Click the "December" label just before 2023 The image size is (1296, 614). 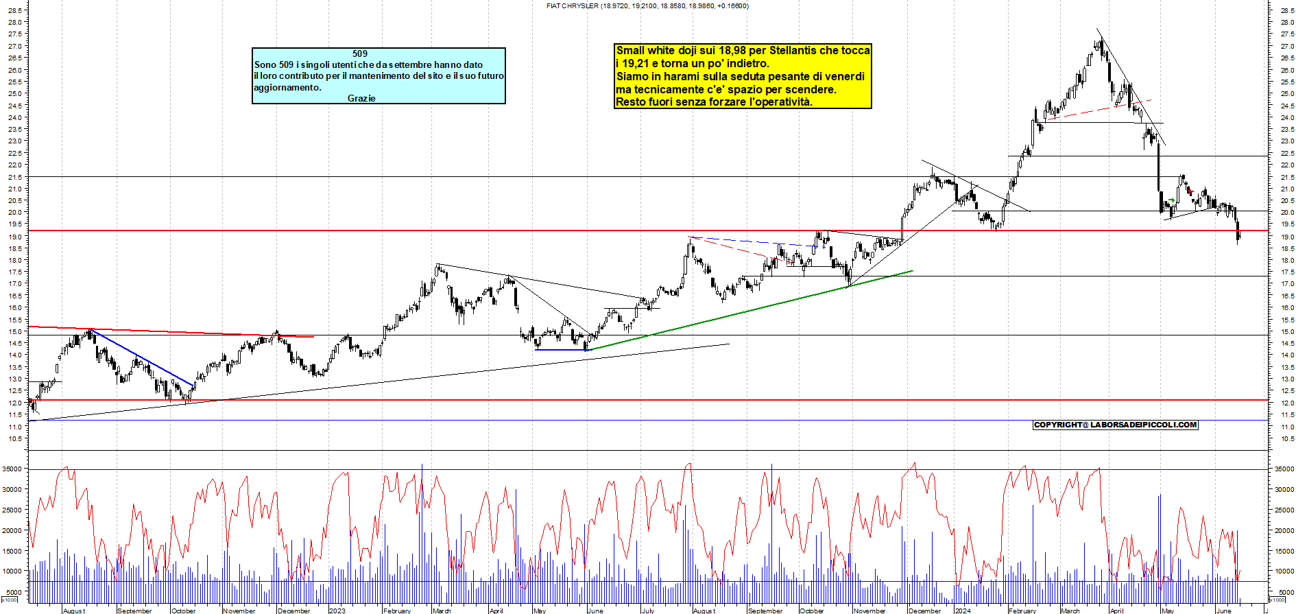tap(294, 611)
